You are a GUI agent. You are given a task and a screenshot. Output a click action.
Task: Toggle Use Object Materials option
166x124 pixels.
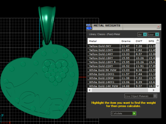pyautogui.click(x=141, y=96)
